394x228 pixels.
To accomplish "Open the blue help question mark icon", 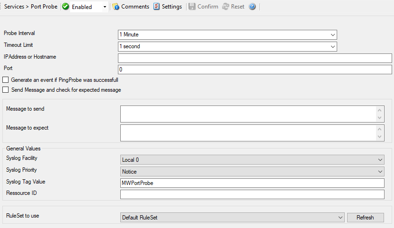I will click(x=252, y=7).
